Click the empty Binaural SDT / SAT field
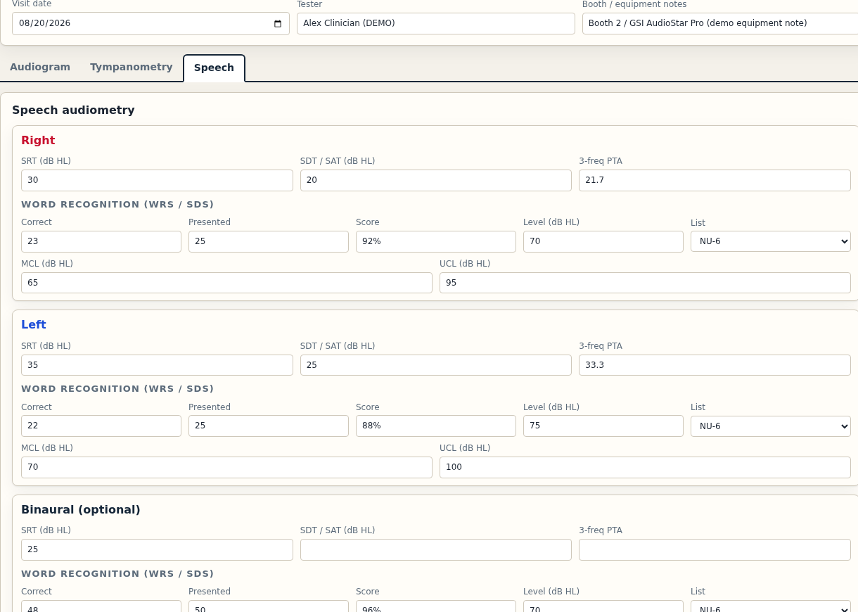 (436, 549)
